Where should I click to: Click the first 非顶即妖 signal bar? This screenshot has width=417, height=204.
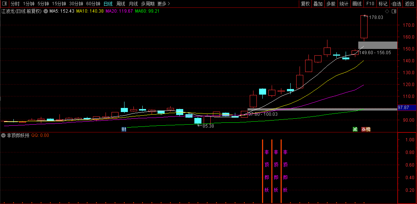click(263, 171)
